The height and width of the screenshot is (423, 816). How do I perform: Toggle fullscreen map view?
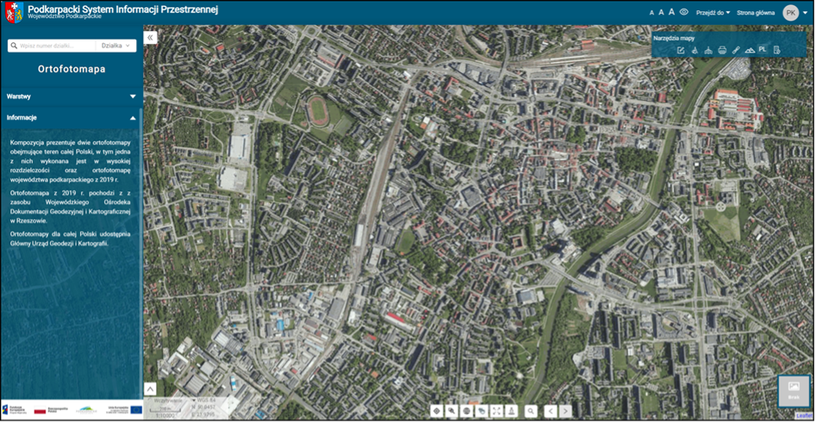tap(497, 411)
